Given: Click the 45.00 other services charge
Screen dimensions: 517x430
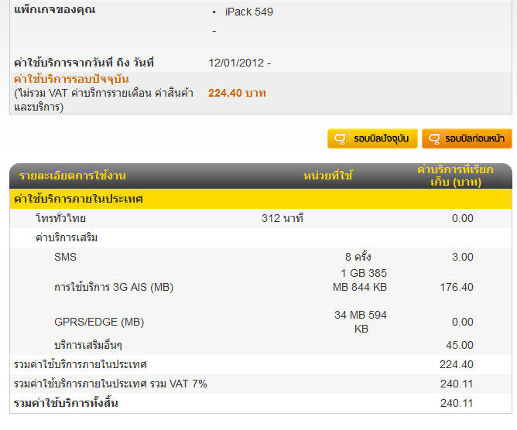Looking at the screenshot, I should (460, 345).
